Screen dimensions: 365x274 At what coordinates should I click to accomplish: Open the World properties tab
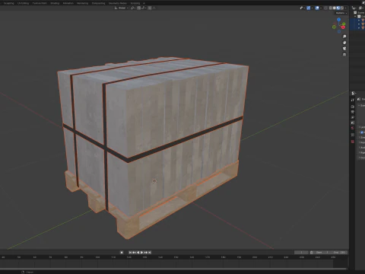353,128
